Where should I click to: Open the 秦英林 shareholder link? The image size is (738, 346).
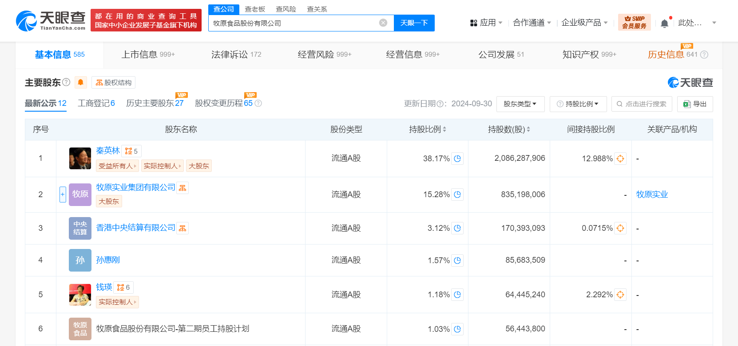108,151
